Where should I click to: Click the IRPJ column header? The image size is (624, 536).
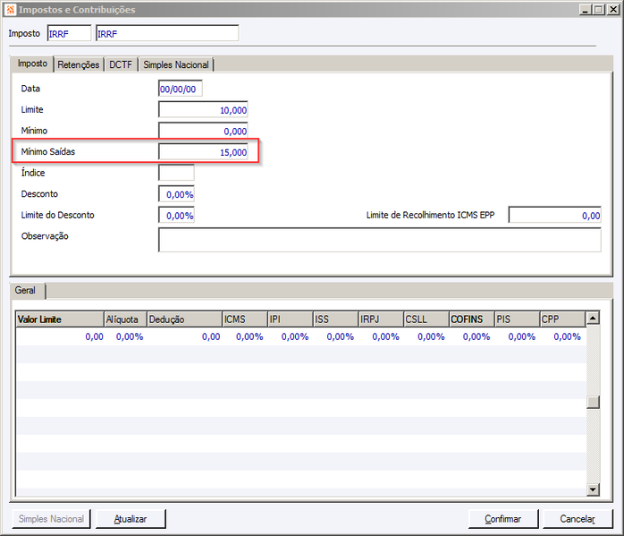point(381,319)
